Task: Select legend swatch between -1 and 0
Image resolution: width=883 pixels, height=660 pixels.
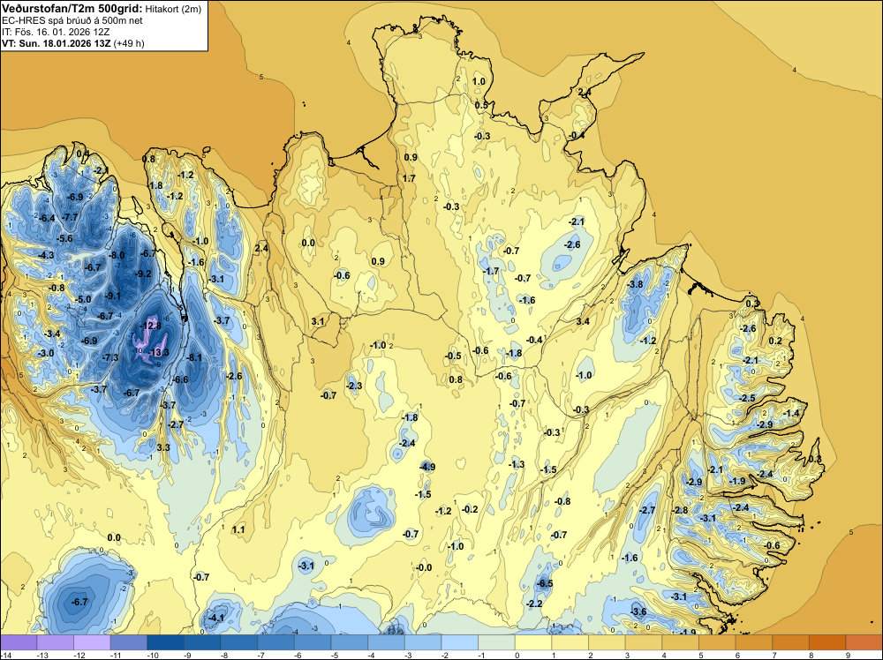Action: pyautogui.click(x=496, y=642)
